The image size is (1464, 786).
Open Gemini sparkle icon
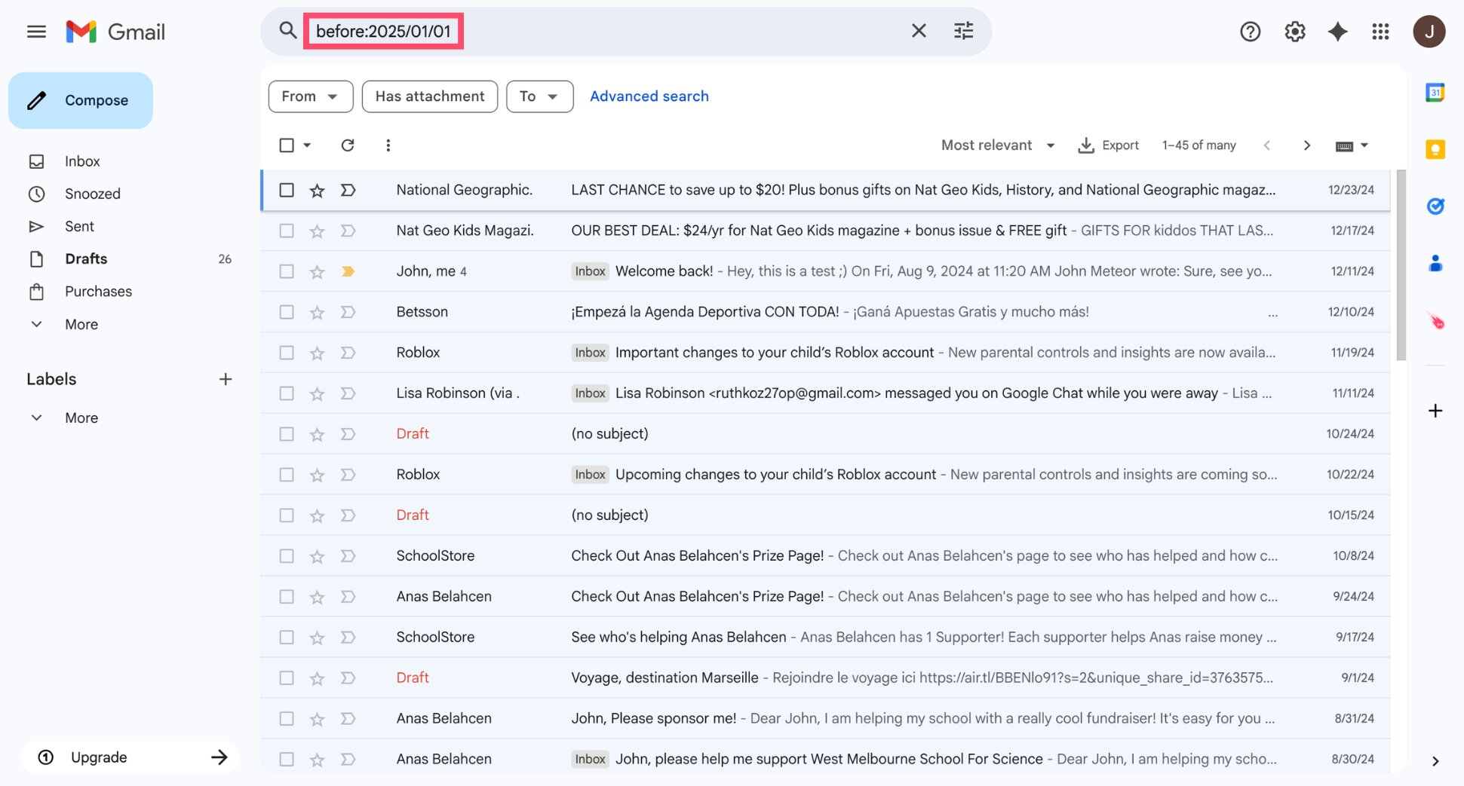[x=1337, y=32]
